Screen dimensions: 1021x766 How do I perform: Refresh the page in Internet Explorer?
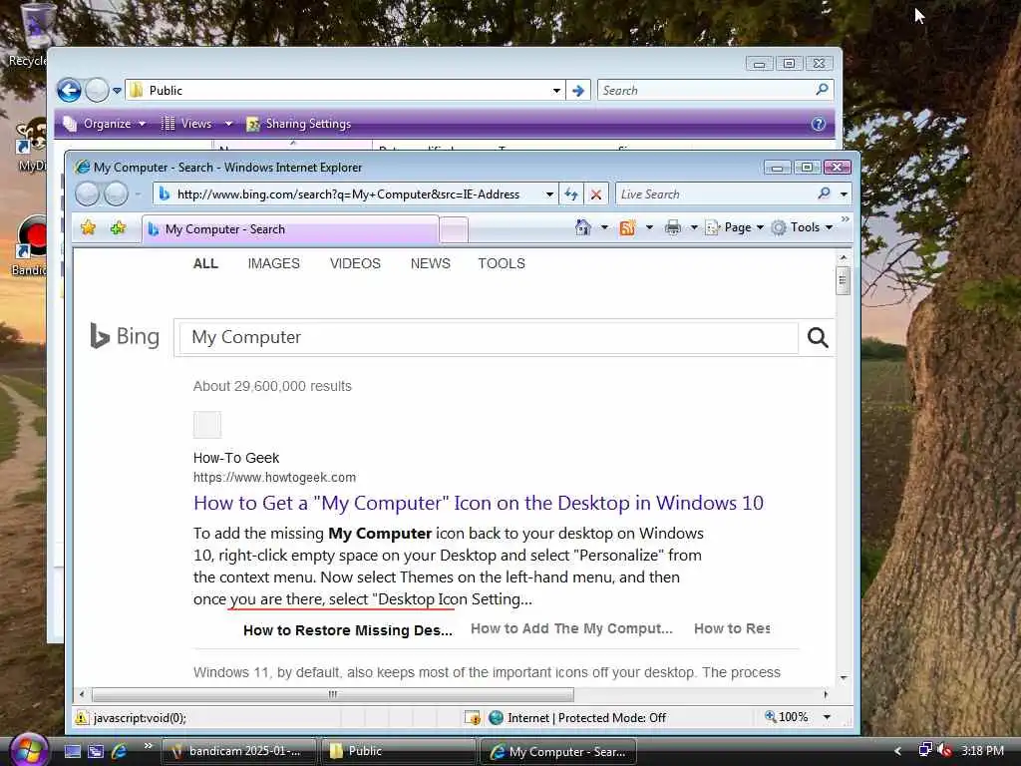pyautogui.click(x=571, y=194)
